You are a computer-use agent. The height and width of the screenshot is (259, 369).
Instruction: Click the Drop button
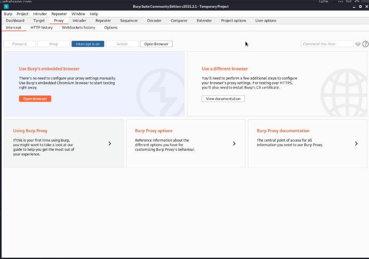54,44
